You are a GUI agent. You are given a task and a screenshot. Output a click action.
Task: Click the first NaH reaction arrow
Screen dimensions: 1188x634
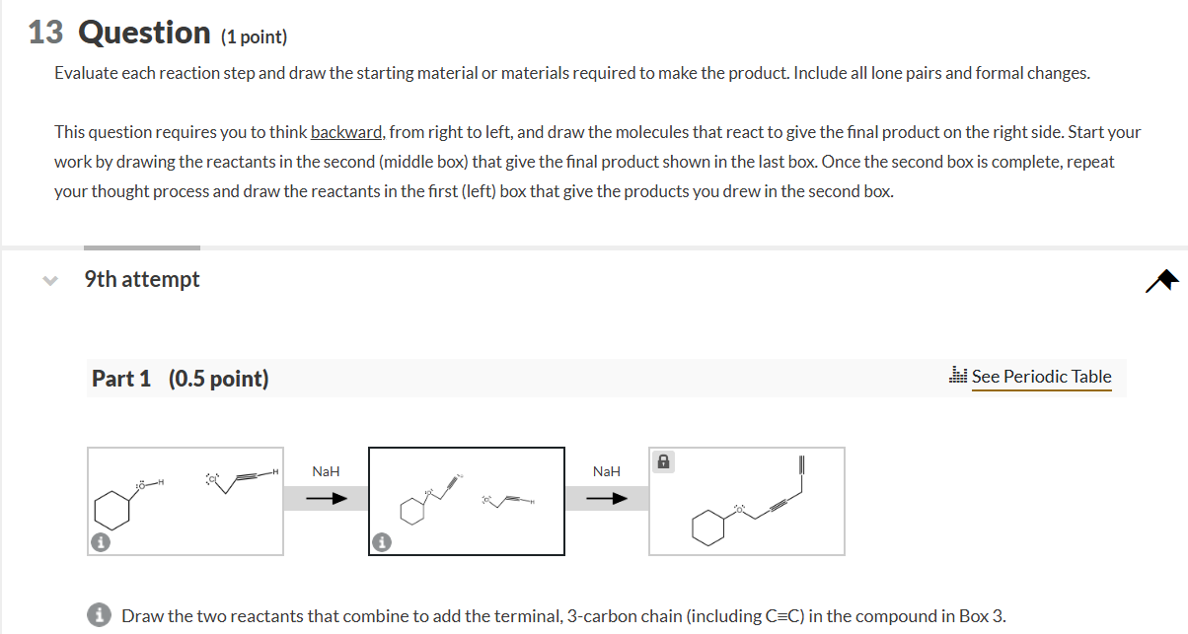pos(326,499)
